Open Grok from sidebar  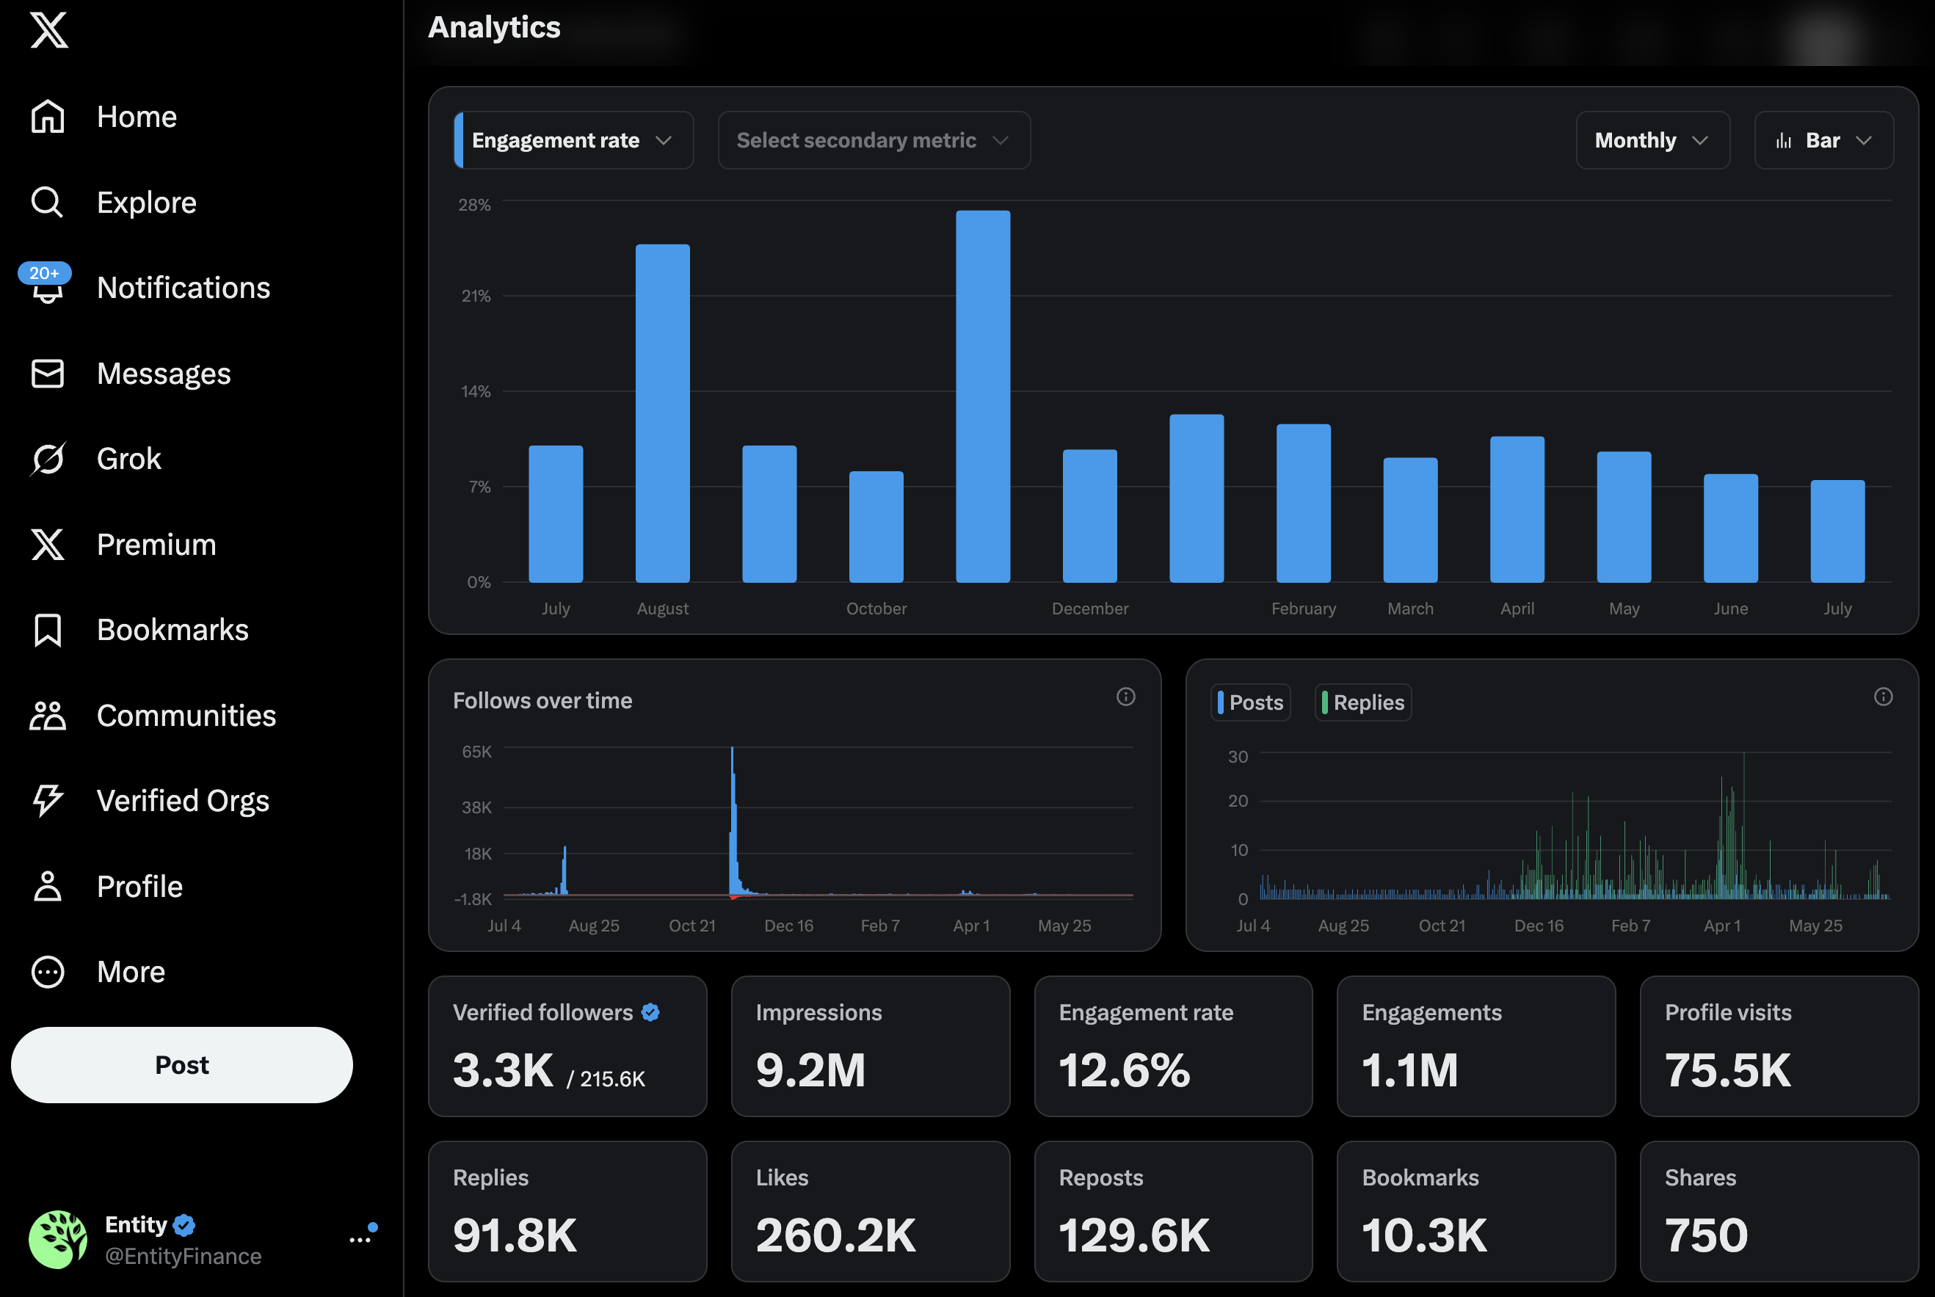pyautogui.click(x=129, y=459)
